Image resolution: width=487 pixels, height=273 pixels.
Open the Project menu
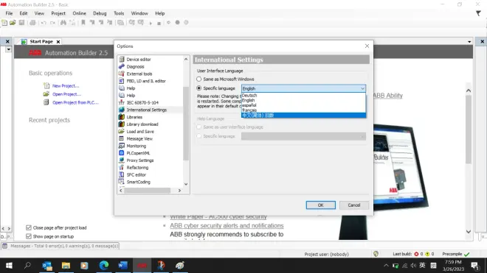pyautogui.click(x=58, y=13)
